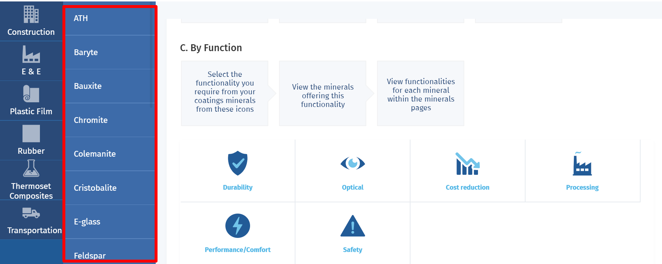
Task: Click the E-glass list entry
Action: click(87, 222)
